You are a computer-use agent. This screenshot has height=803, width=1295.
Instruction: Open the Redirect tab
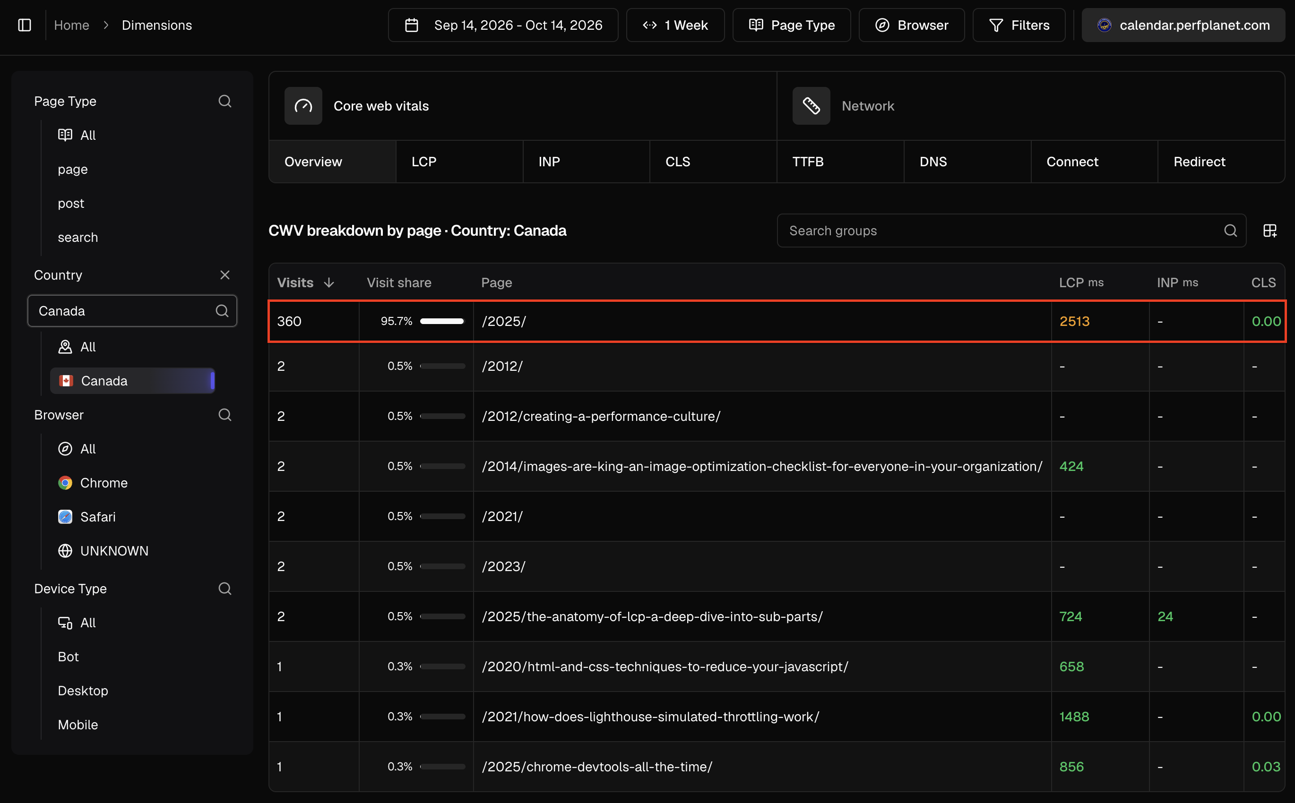tap(1221, 162)
